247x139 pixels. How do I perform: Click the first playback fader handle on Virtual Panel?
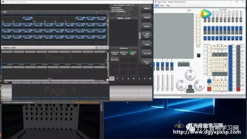click(158, 88)
